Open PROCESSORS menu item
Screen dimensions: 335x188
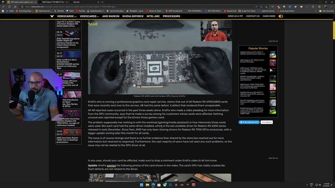click(171, 16)
